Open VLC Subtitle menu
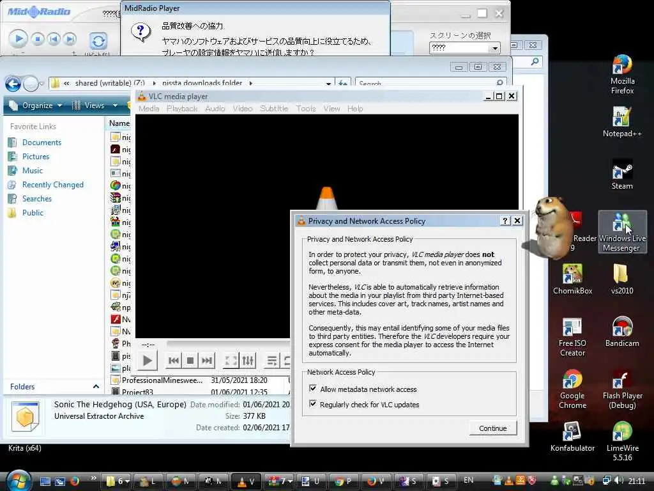654x491 pixels. tap(273, 109)
